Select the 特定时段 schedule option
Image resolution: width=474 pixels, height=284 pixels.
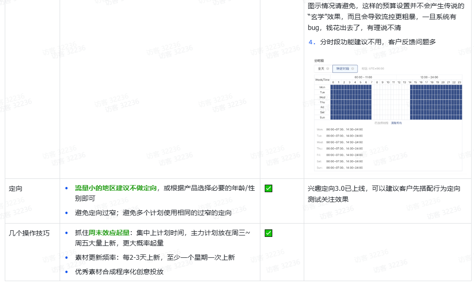tap(343, 69)
